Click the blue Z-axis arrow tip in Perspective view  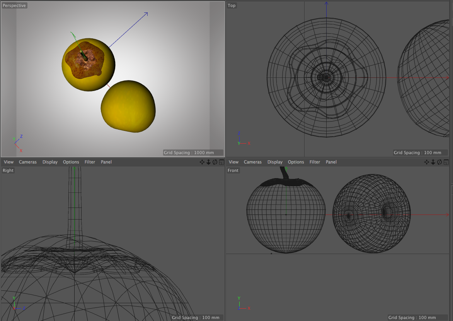(146, 14)
